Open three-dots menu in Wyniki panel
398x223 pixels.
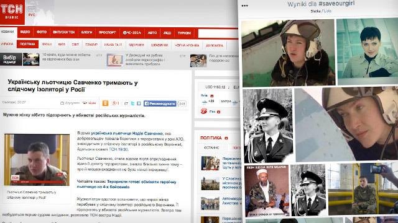click(x=244, y=6)
